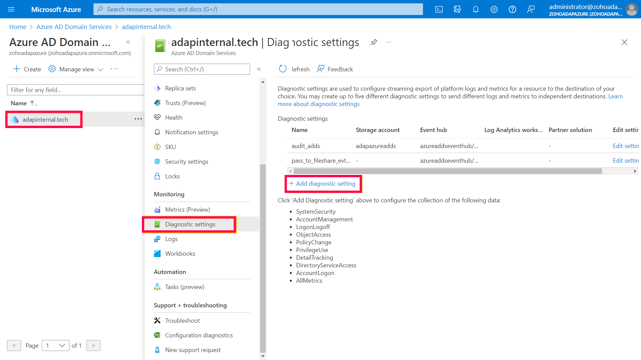Click the help question mark icon

512,9
